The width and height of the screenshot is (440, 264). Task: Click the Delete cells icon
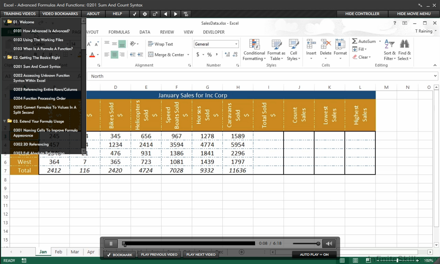coord(326,44)
